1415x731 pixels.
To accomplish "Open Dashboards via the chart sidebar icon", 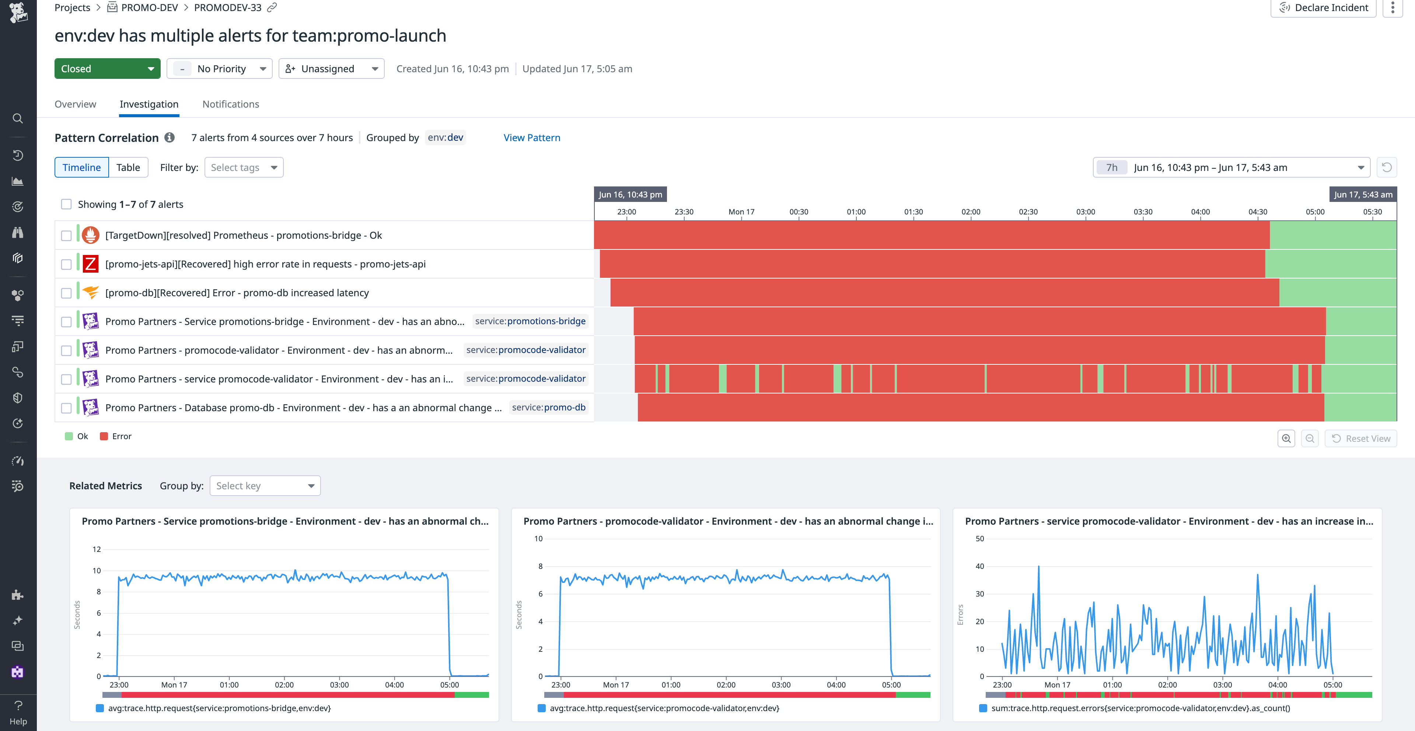I will point(18,181).
